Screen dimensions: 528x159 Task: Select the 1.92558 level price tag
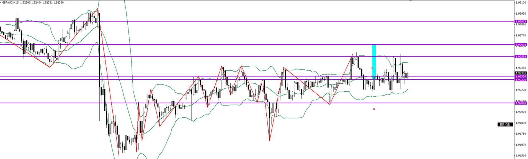tap(521, 56)
